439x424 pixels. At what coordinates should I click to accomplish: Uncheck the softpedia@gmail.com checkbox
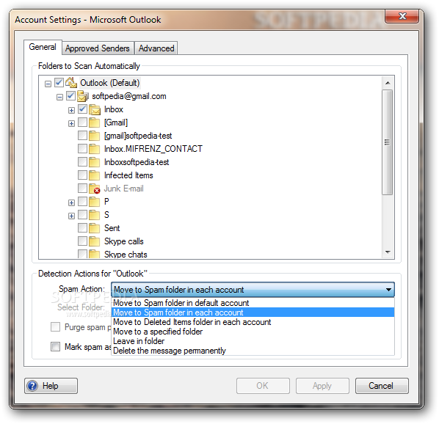click(70, 95)
